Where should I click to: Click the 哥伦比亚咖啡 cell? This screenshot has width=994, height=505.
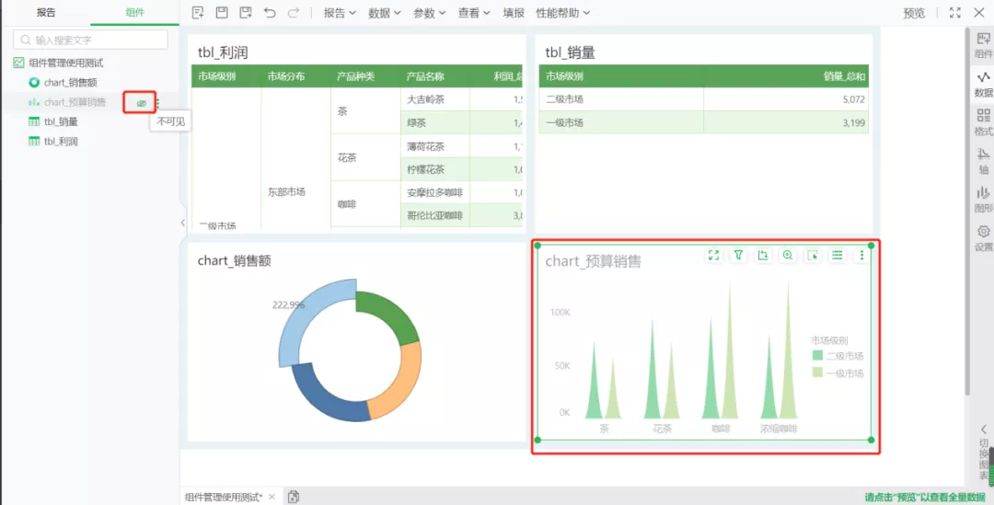pos(434,215)
